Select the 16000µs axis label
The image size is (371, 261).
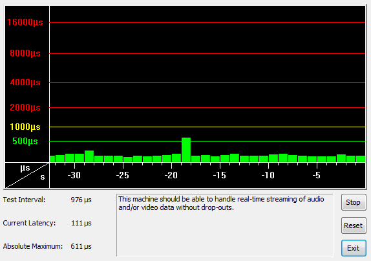(x=25, y=22)
